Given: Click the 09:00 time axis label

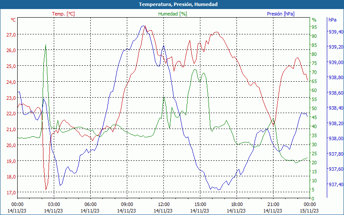Looking at the screenshot, I should [127, 205].
